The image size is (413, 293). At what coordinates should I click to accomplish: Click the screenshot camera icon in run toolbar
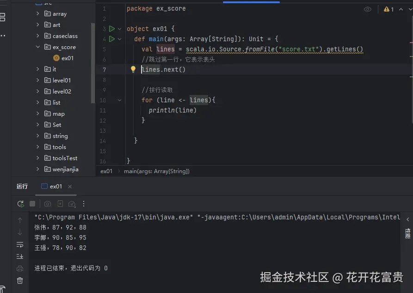click(x=48, y=204)
